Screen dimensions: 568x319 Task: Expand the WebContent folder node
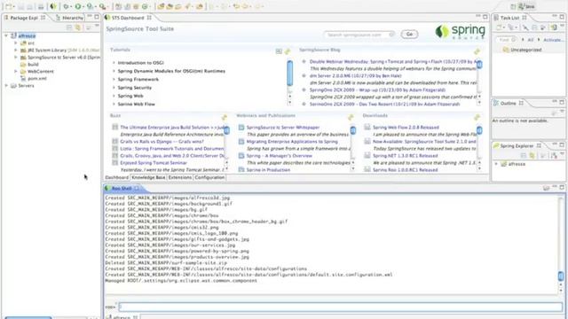tap(16, 71)
